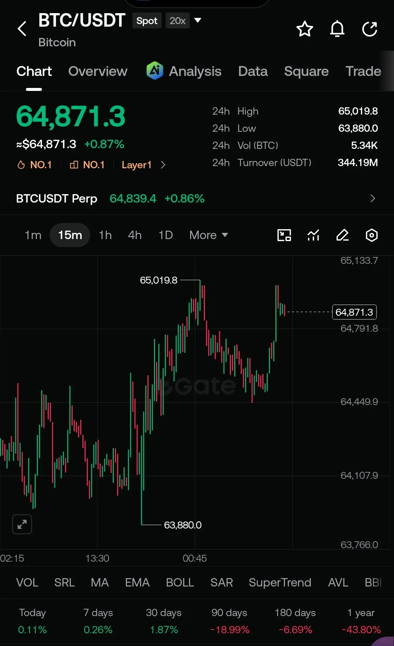Tap the 30 days 1.87% performance

pos(164,621)
